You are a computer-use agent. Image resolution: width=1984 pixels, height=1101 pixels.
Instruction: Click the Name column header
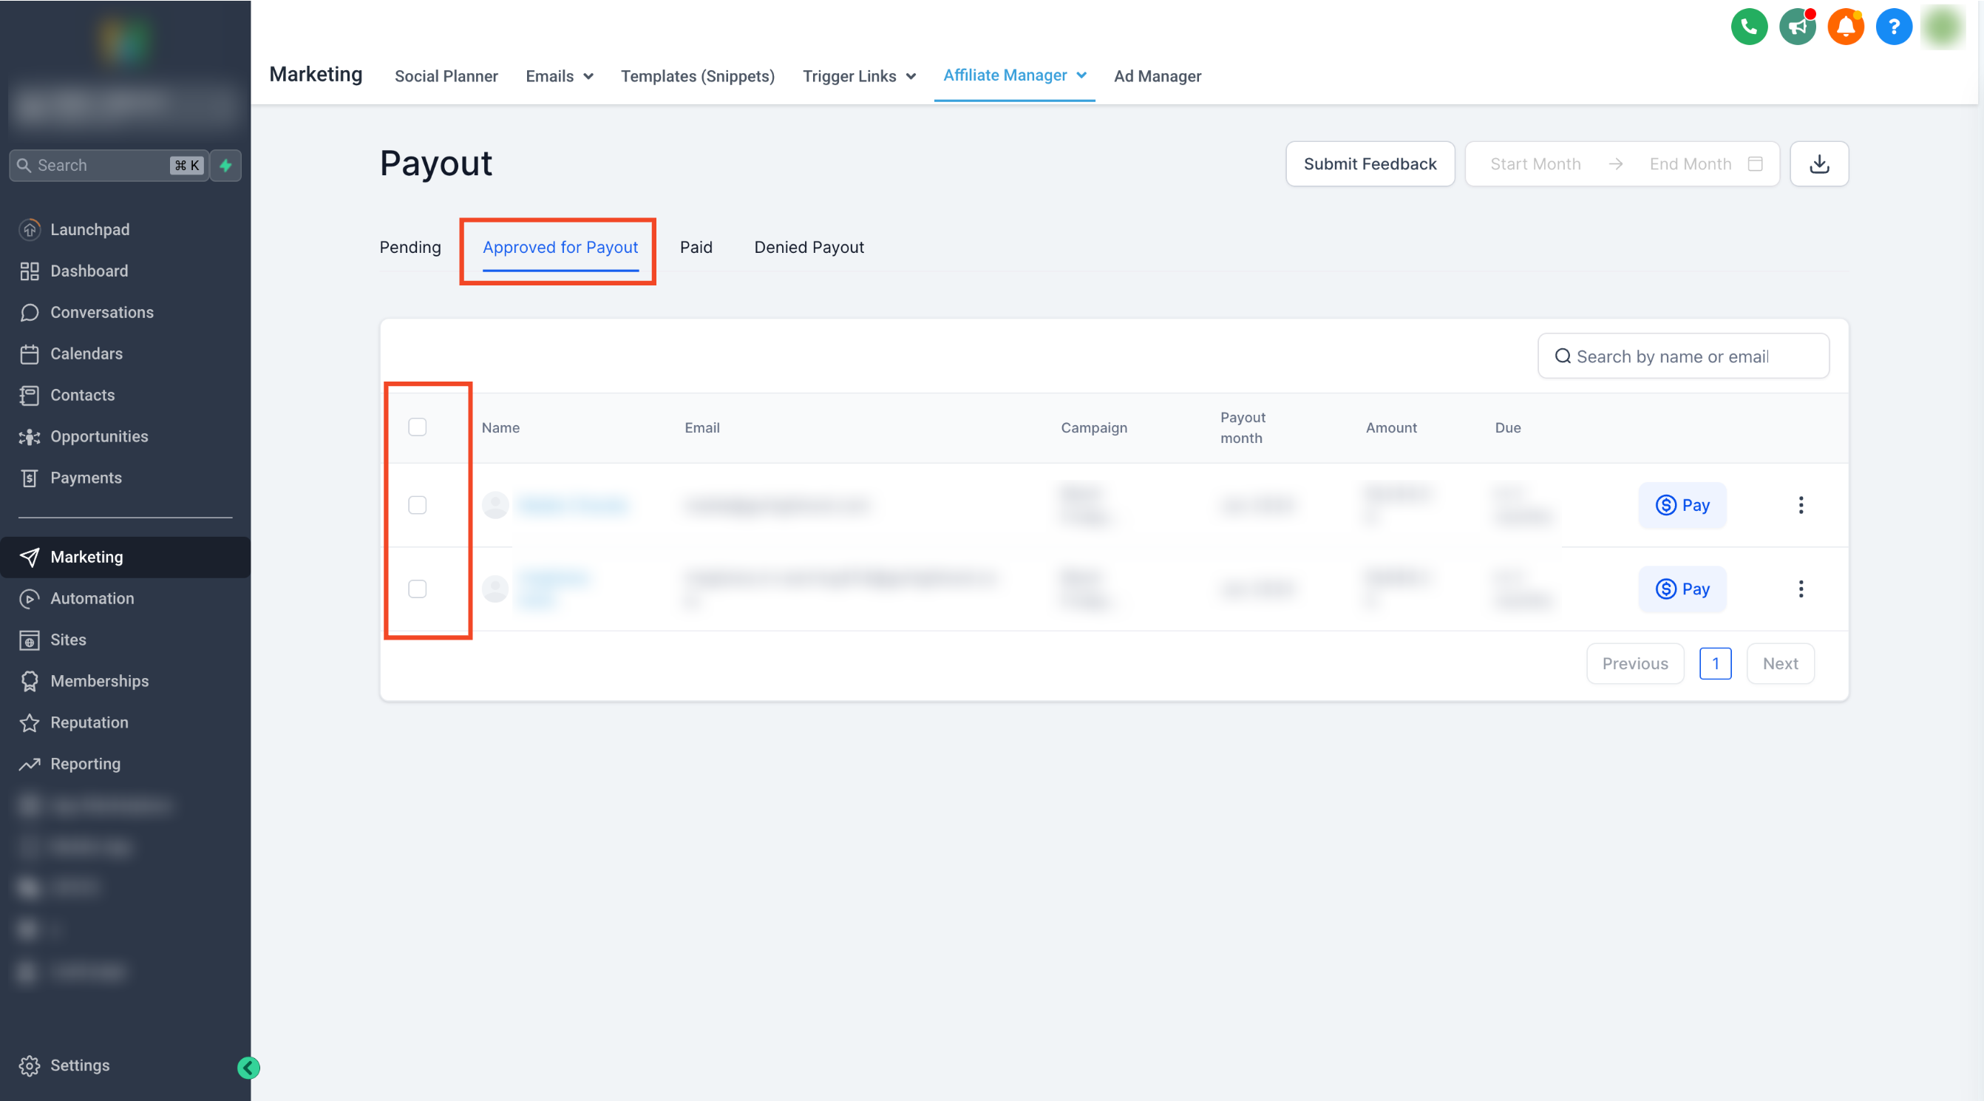tap(500, 427)
